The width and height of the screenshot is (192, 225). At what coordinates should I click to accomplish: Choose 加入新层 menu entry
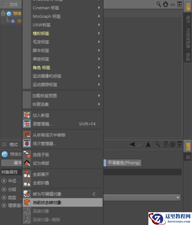coord(63,115)
